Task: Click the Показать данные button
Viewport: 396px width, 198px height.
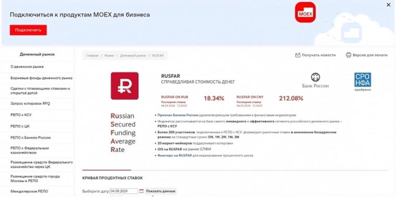Action: [161, 191]
